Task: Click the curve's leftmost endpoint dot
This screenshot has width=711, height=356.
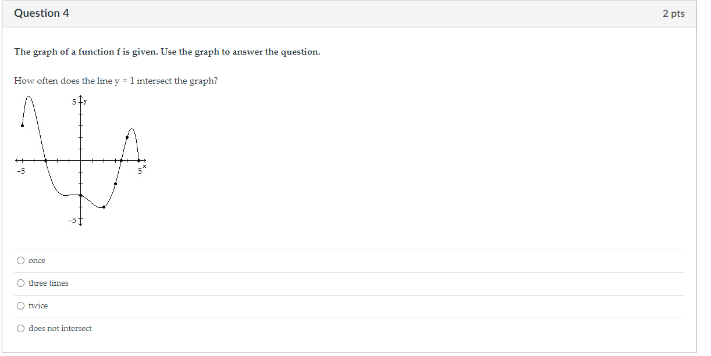Action: tap(22, 125)
